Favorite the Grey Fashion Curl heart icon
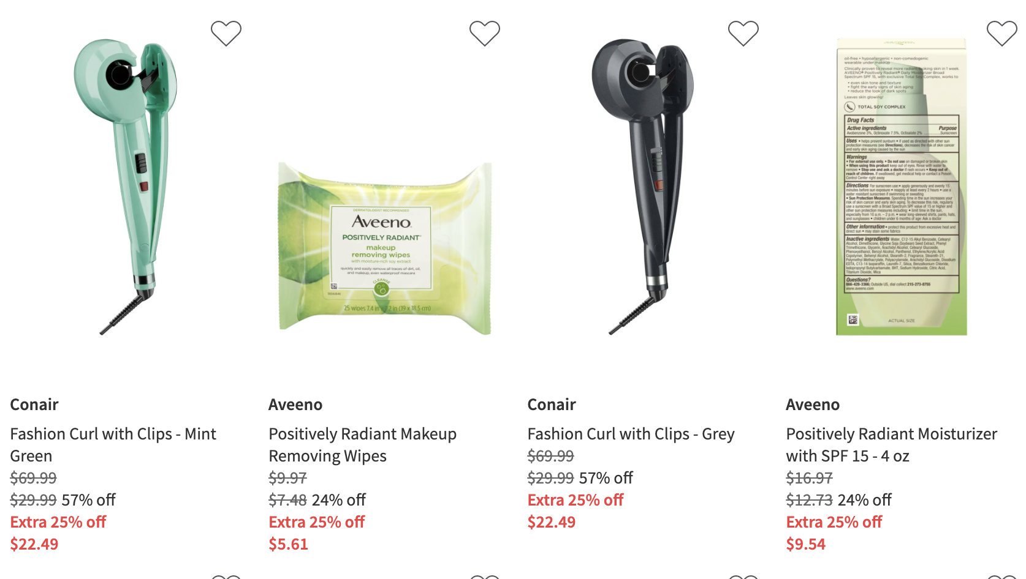 [x=743, y=33]
